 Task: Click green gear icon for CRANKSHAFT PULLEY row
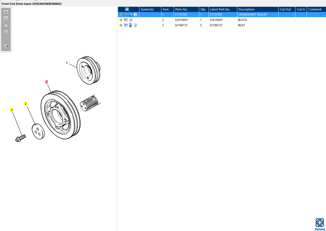[x=121, y=14]
